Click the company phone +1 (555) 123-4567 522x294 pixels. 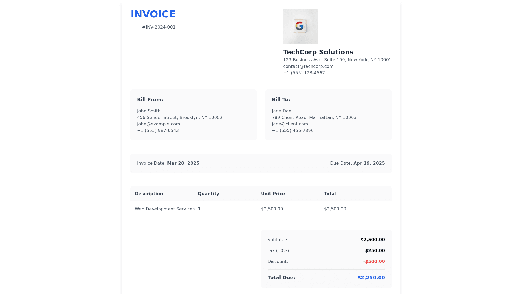tap(304, 73)
